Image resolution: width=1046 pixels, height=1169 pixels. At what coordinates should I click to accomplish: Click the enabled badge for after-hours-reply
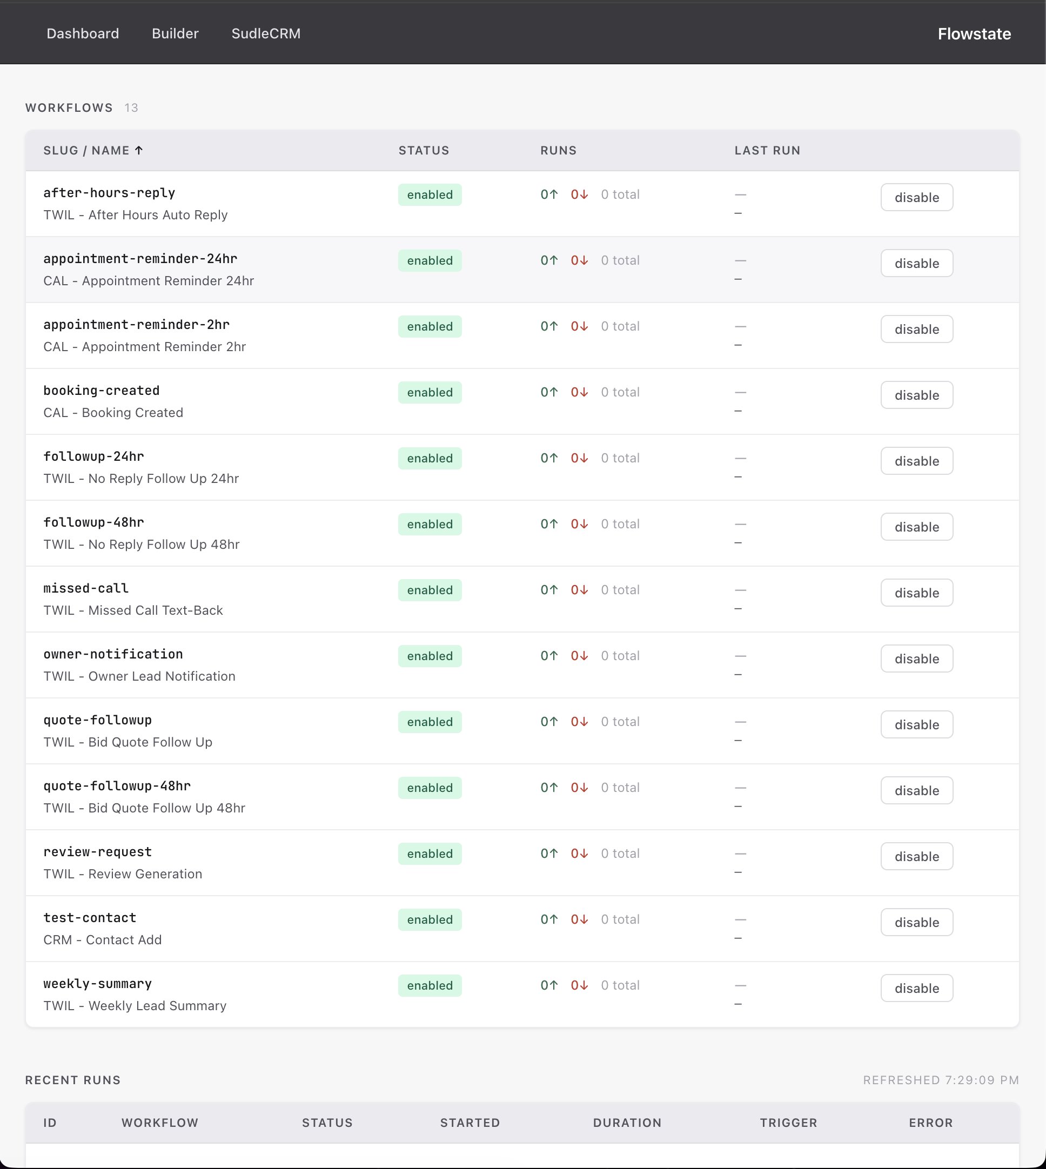[430, 195]
